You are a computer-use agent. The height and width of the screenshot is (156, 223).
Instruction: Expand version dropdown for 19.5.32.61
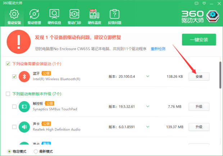148,106
